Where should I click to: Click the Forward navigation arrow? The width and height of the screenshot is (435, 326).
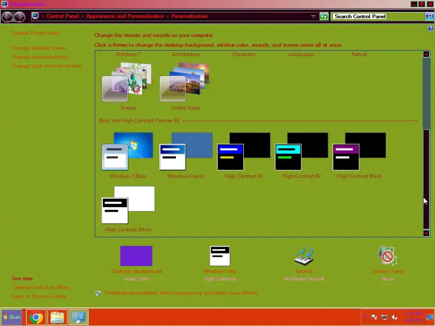[x=20, y=17]
